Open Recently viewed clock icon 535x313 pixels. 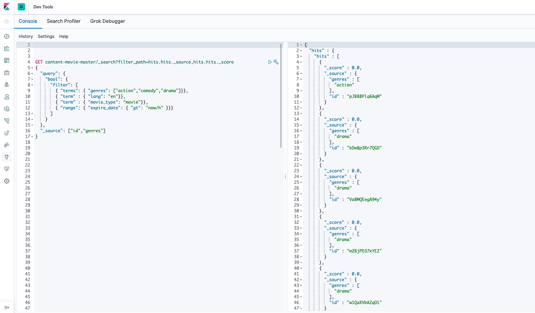6,21
